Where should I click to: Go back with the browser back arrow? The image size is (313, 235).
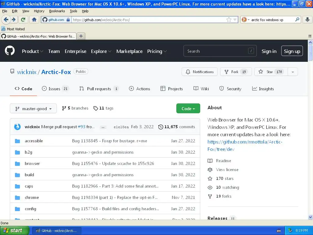click(x=6, y=20)
